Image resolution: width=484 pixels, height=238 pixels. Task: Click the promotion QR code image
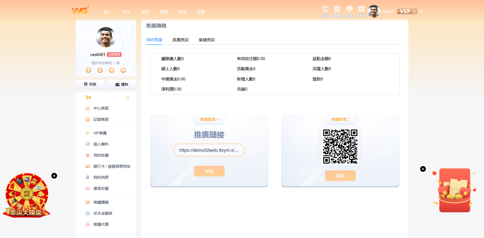[340, 147]
